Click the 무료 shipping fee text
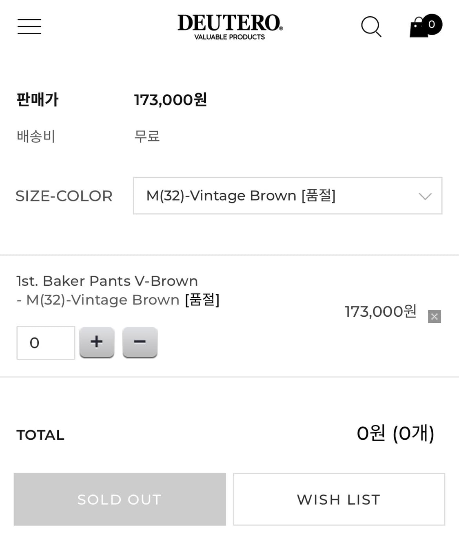Viewport: 459px width, 545px height. coord(147,136)
